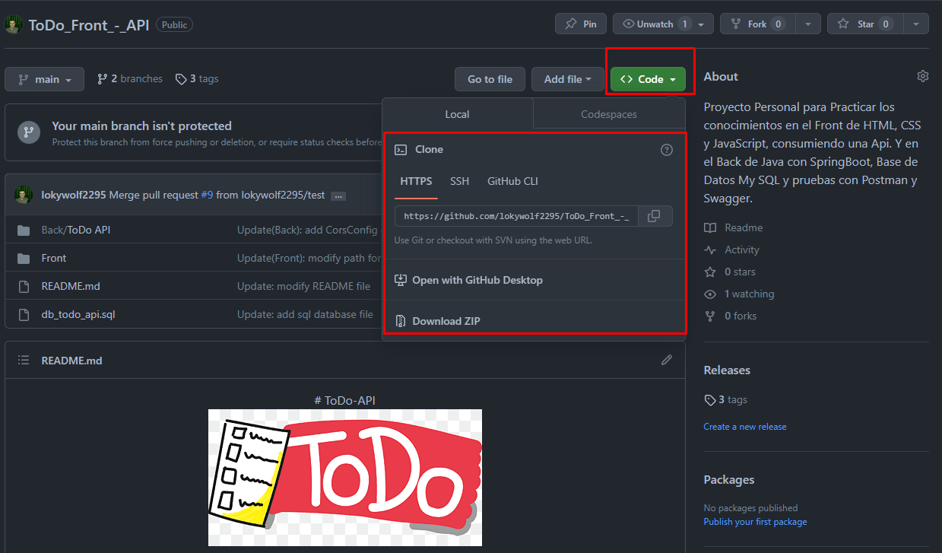View the 1 watching link

tap(739, 294)
